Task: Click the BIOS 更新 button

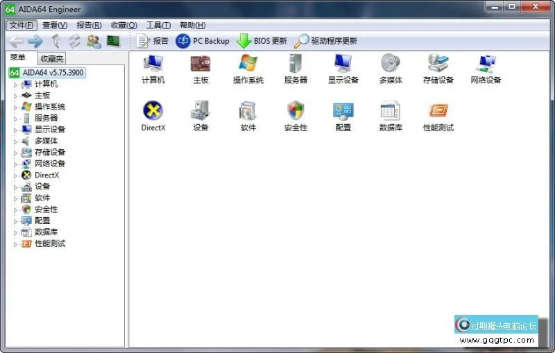Action: coord(262,42)
